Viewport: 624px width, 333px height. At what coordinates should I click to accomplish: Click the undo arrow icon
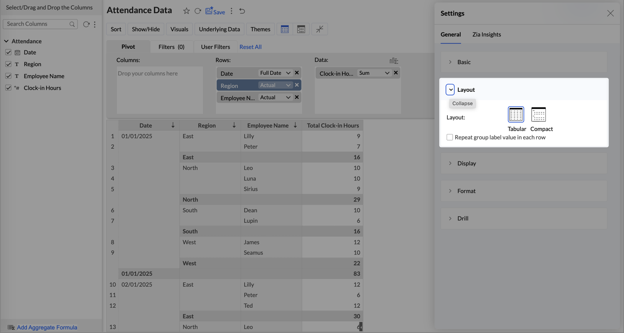pyautogui.click(x=242, y=11)
